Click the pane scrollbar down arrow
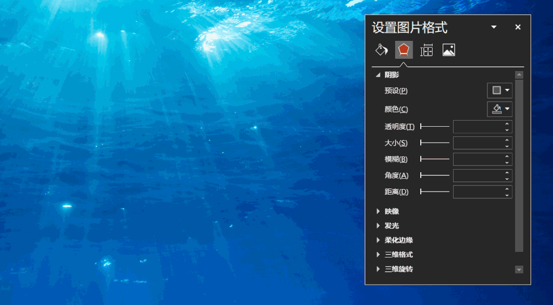553x305 pixels. pyautogui.click(x=519, y=270)
